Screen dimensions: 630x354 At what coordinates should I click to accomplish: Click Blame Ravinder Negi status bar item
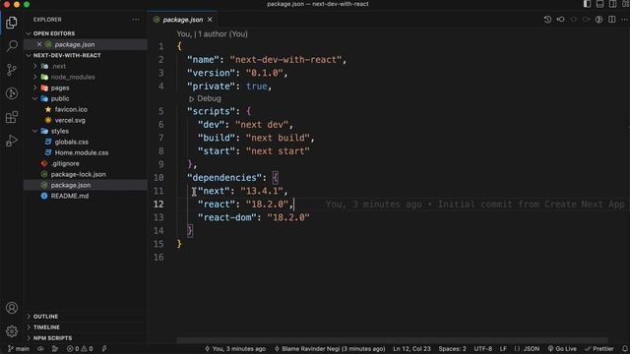330,349
